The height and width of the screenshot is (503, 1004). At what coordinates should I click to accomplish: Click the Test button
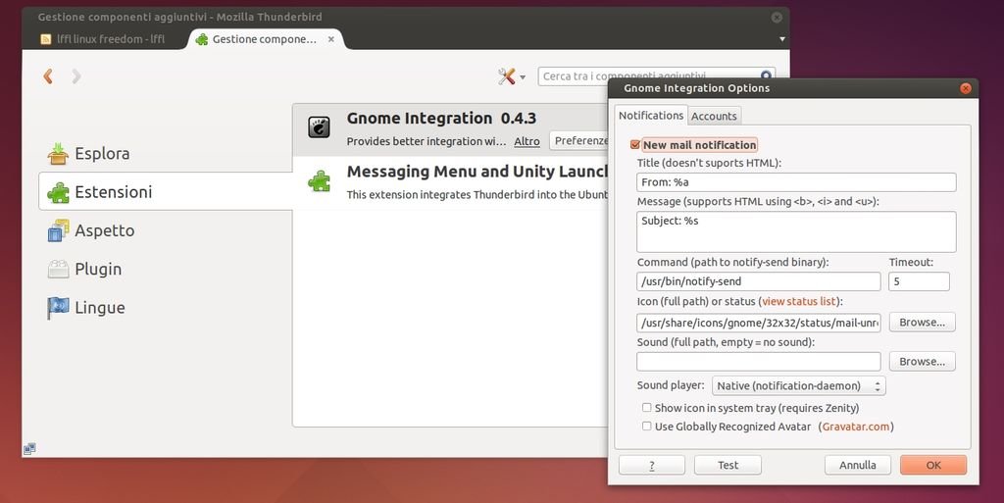(728, 465)
